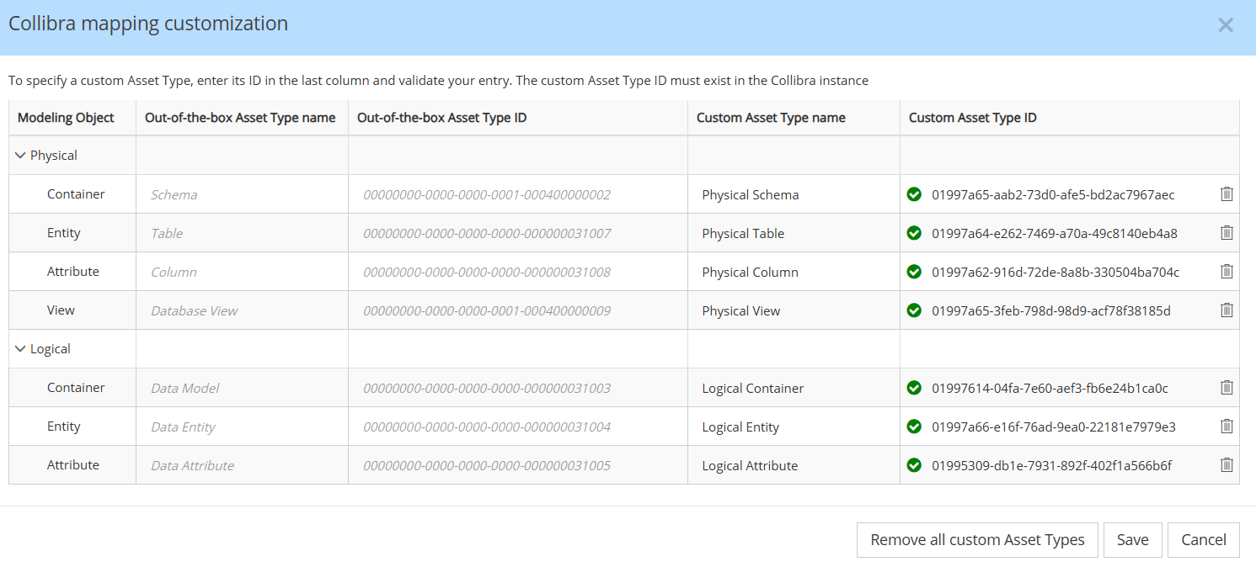Remove the Physical View custom Asset Type
The width and height of the screenshot is (1256, 567).
pos(1227,310)
